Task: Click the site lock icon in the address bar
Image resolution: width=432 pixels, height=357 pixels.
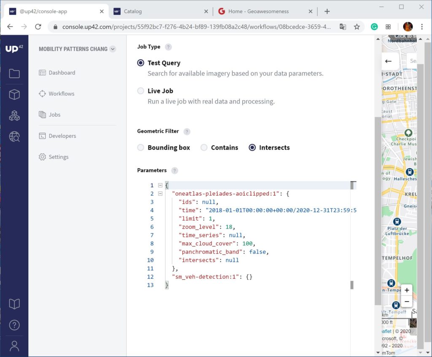Action: 55,27
